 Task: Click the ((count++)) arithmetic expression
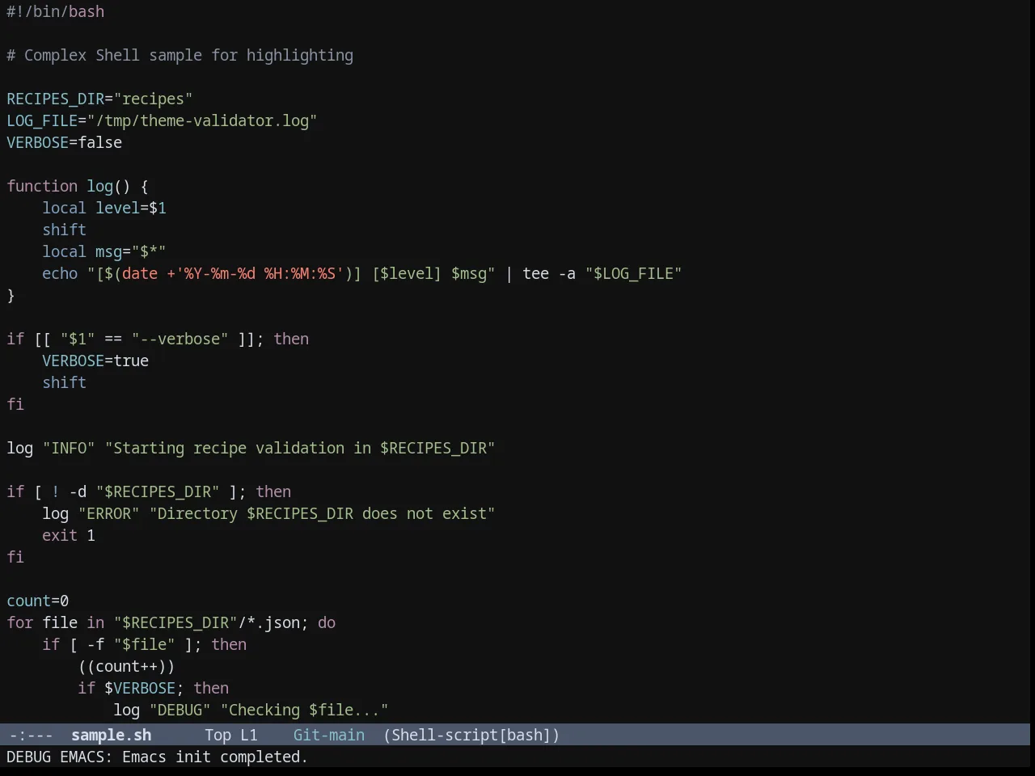pyautogui.click(x=127, y=666)
